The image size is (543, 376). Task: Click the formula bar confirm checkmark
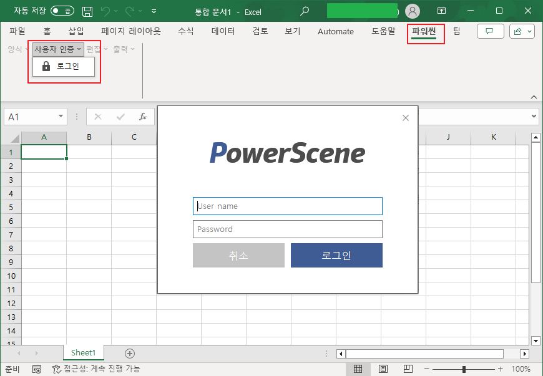(120, 117)
